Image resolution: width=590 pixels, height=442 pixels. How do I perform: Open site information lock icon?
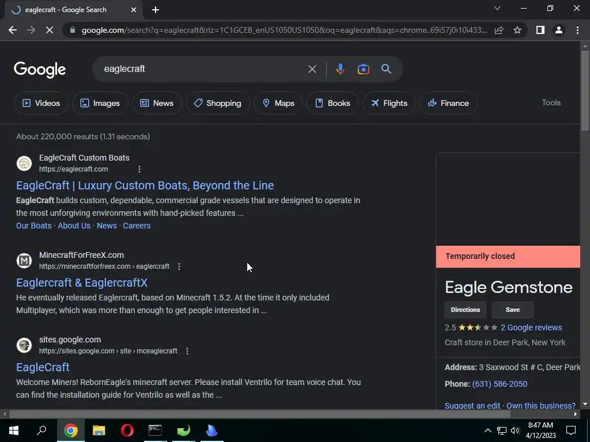pyautogui.click(x=73, y=30)
